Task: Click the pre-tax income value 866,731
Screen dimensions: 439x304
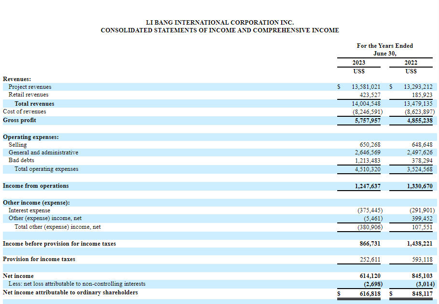Action: pos(370,244)
